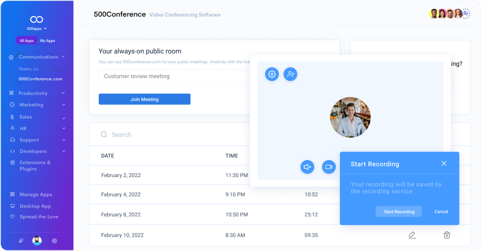Open Manage Apps menu item

pyautogui.click(x=36, y=195)
